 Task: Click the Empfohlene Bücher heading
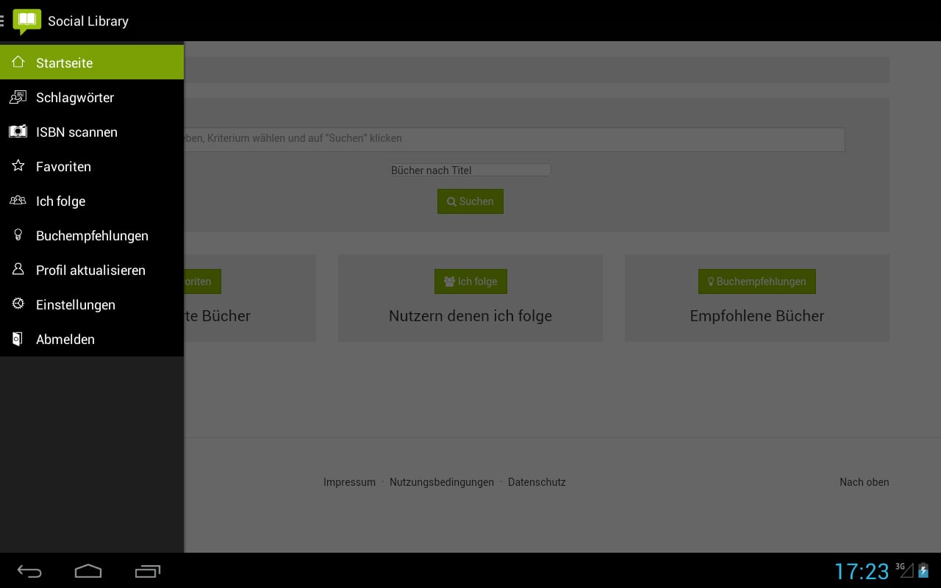[757, 316]
